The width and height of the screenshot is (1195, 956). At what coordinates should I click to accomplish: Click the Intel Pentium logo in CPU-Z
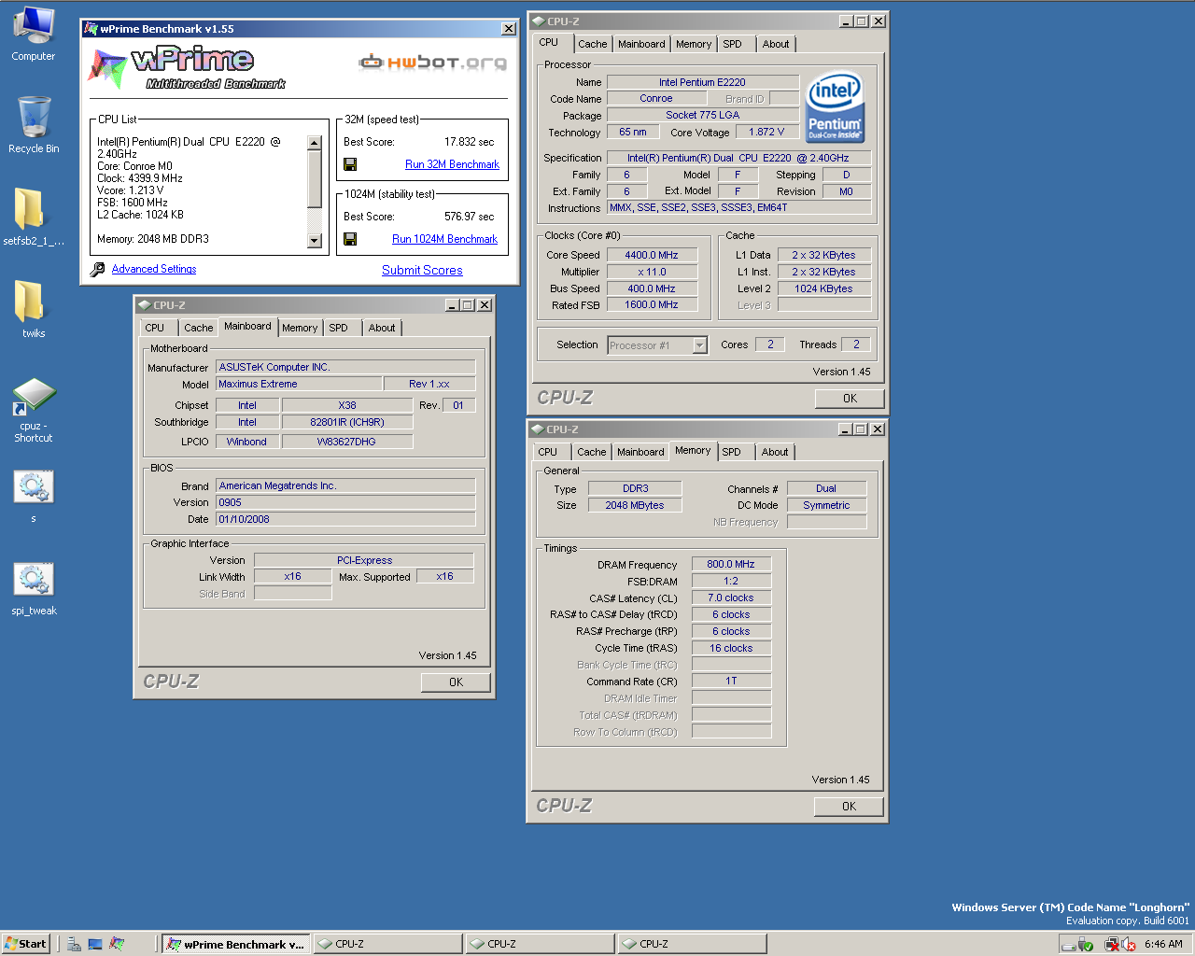click(x=836, y=107)
